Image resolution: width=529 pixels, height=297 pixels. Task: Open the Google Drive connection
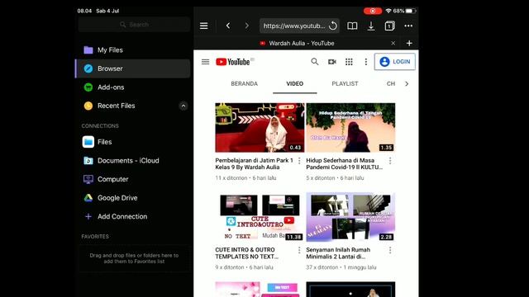[132, 198]
